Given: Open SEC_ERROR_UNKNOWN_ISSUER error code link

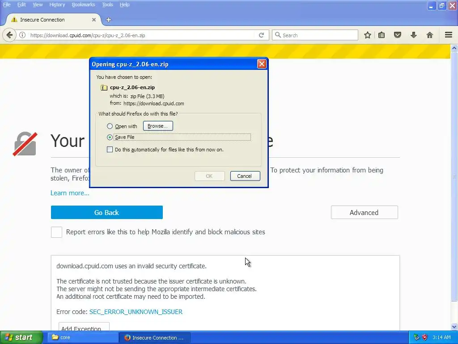Looking at the screenshot, I should coord(136,312).
